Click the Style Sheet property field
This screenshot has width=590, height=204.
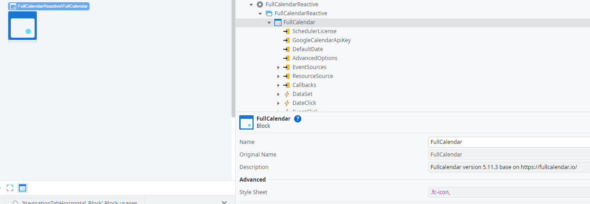click(x=508, y=192)
